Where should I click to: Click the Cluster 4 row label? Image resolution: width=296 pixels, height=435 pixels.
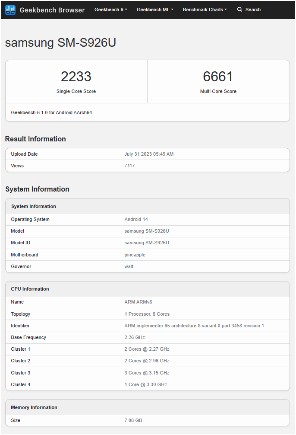[x=21, y=384]
